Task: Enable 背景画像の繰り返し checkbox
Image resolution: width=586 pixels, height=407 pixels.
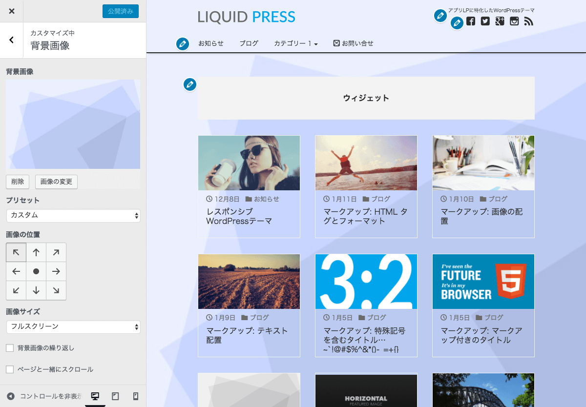Action: click(x=10, y=348)
